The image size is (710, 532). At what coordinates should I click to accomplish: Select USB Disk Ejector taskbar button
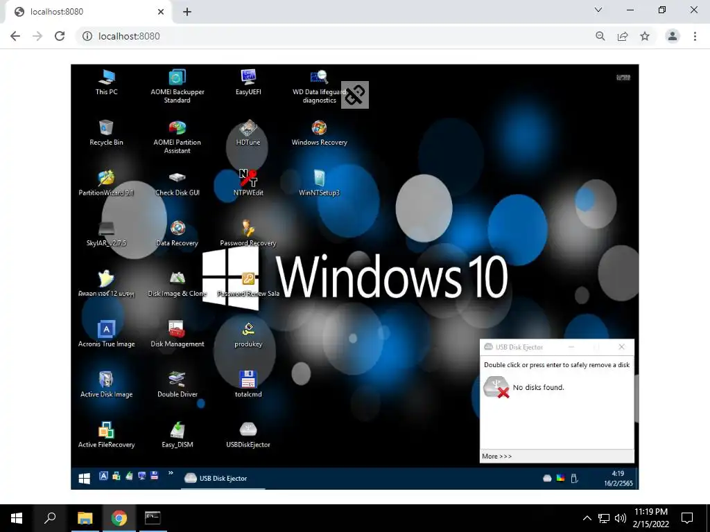[x=224, y=478]
